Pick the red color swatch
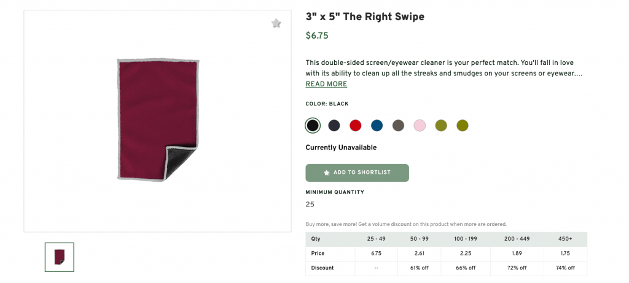This screenshot has width=629, height=283. [356, 126]
